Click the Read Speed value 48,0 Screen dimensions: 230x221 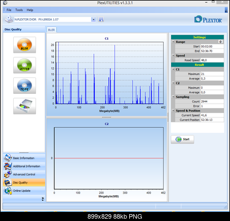(x=212, y=60)
